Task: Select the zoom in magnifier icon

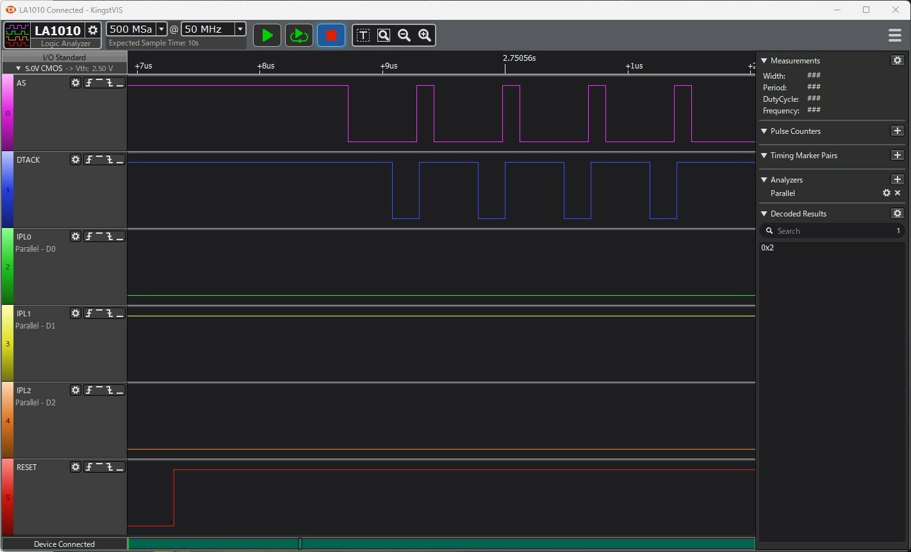Action: click(425, 35)
